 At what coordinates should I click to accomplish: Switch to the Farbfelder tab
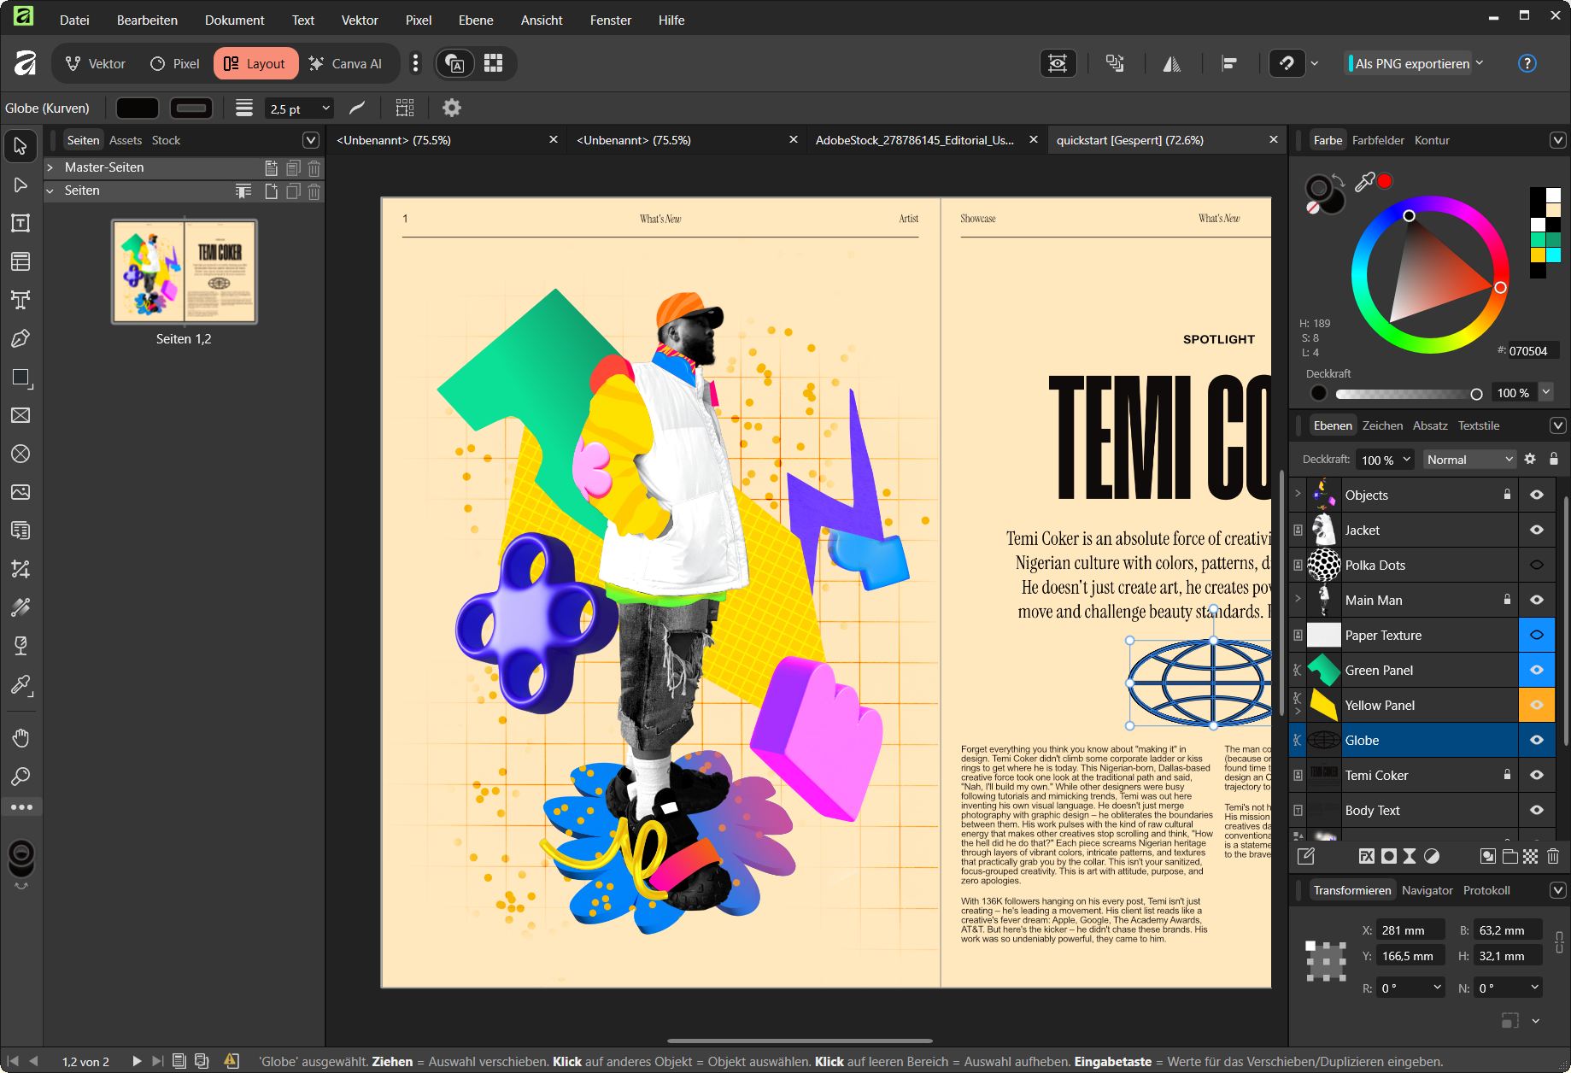pos(1377,140)
